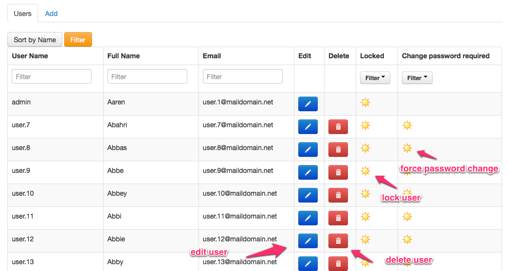This screenshot has width=508, height=271.
Task: Delete user.8 using the trash icon
Action: pyautogui.click(x=338, y=149)
